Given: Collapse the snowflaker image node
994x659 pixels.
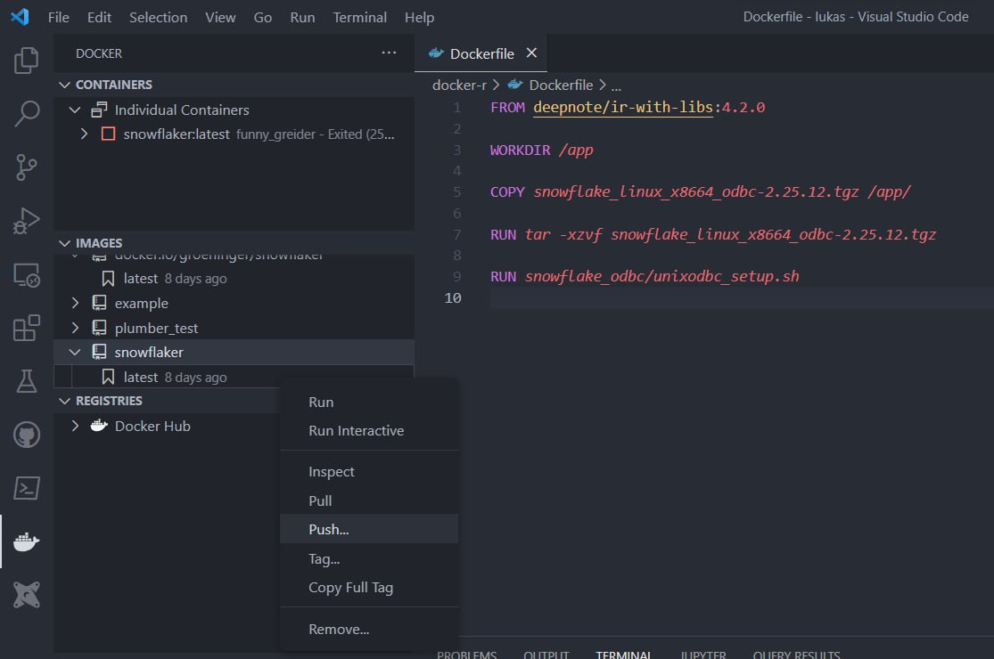Looking at the screenshot, I should pyautogui.click(x=75, y=352).
